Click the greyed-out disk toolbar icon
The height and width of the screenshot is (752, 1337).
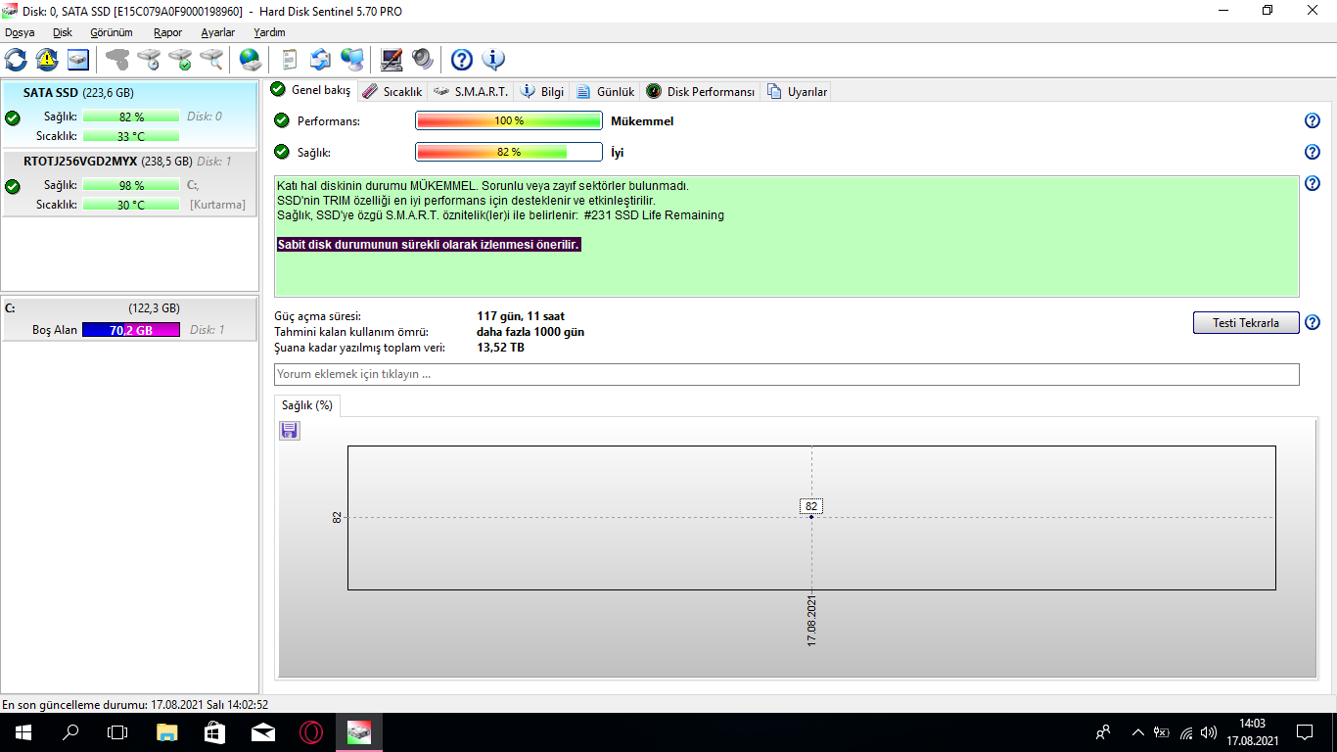tap(117, 60)
